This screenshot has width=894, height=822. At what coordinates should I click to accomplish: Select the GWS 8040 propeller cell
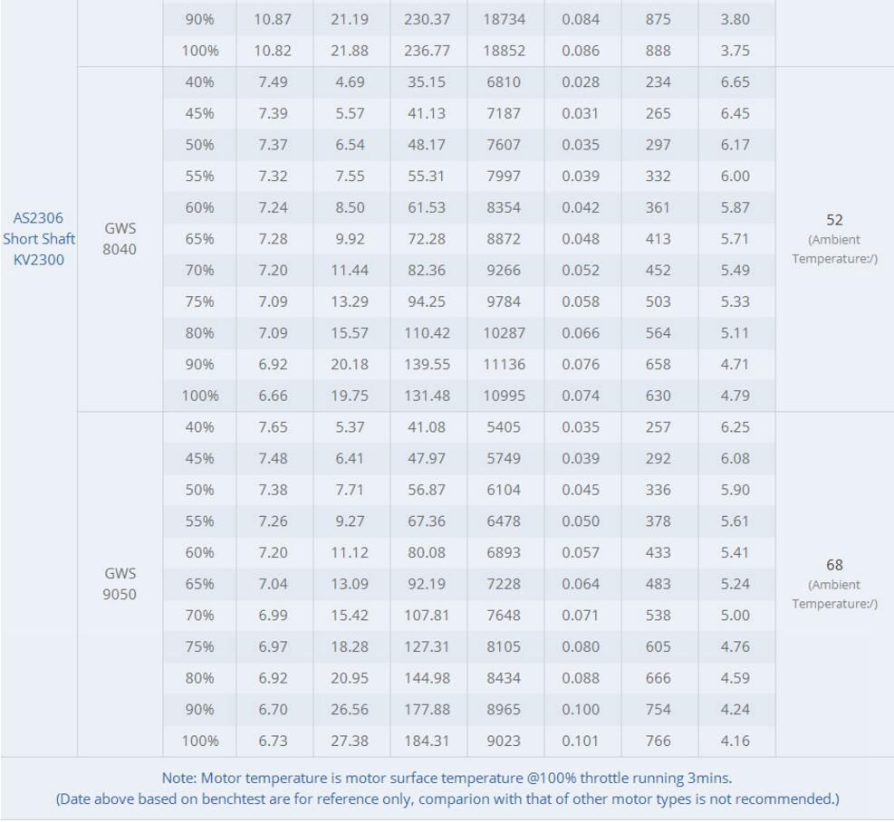tap(120, 239)
